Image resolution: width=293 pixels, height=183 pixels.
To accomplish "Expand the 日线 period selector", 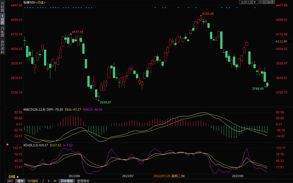I will point(14,177).
